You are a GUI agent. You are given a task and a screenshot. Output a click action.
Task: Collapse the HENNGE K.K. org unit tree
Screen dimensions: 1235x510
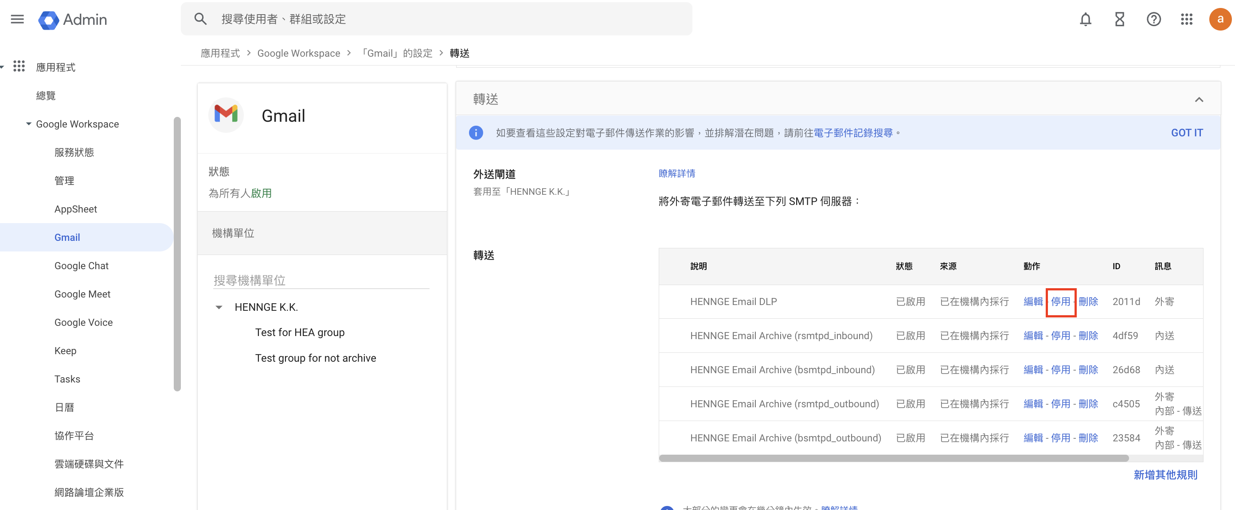tap(219, 307)
